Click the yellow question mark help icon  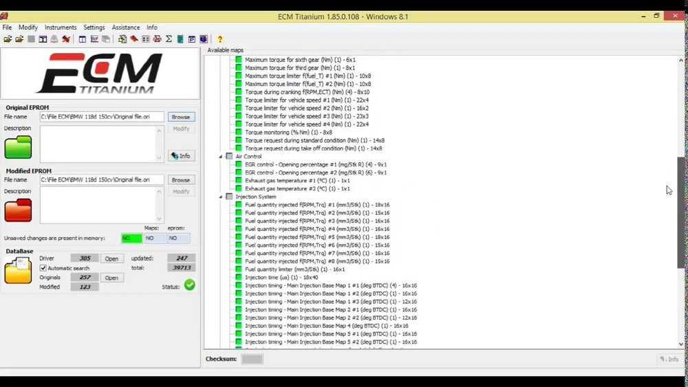click(x=220, y=39)
